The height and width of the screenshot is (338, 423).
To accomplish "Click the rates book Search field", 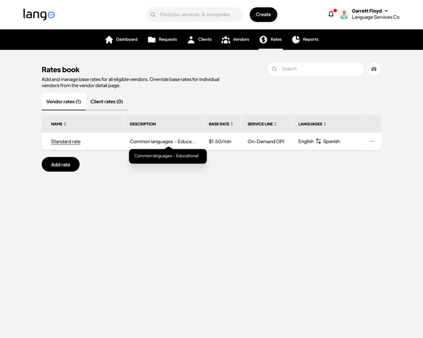I will point(320,69).
